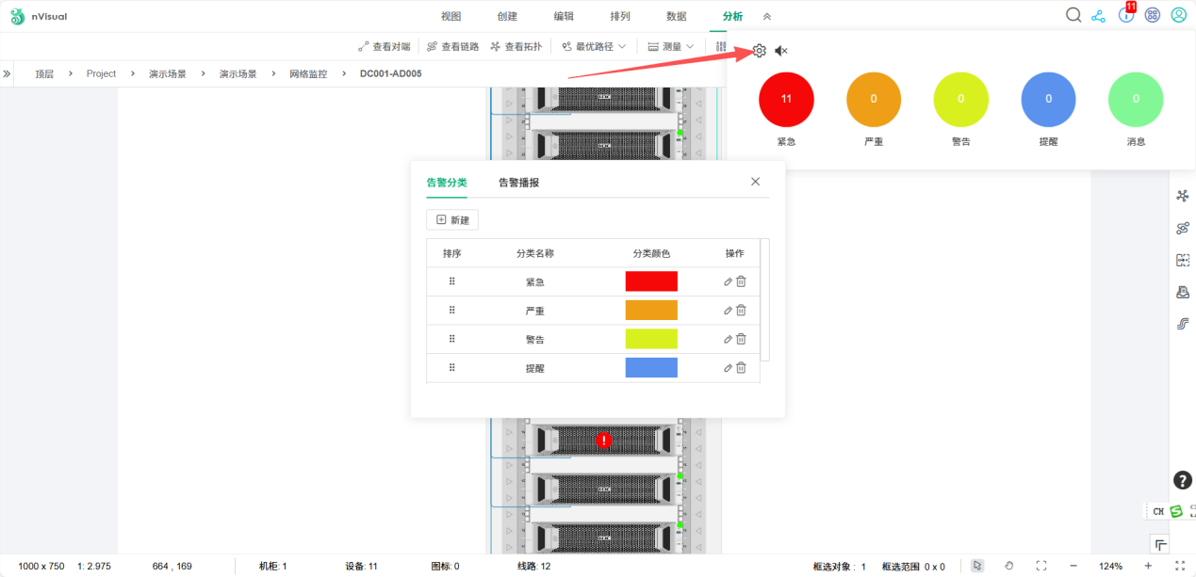Click the red 紧急 alarm circle
This screenshot has height=577, width=1196.
point(786,99)
